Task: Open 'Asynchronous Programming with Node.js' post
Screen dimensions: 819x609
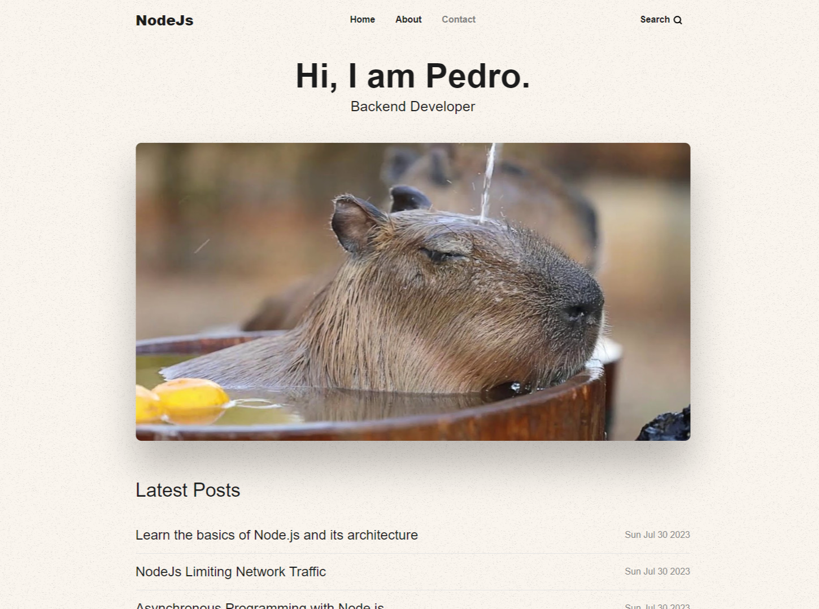Action: point(260,604)
